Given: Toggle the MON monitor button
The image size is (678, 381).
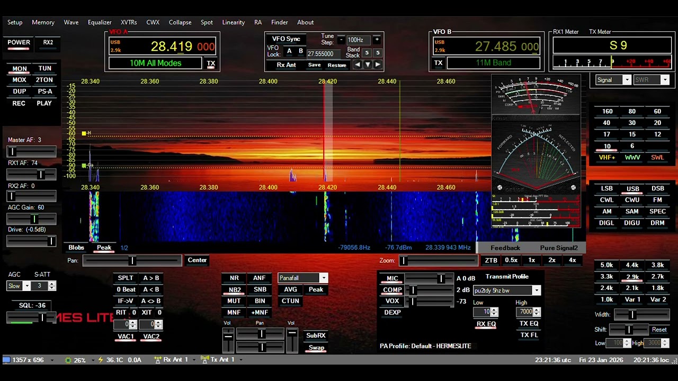Looking at the screenshot, I should point(20,69).
